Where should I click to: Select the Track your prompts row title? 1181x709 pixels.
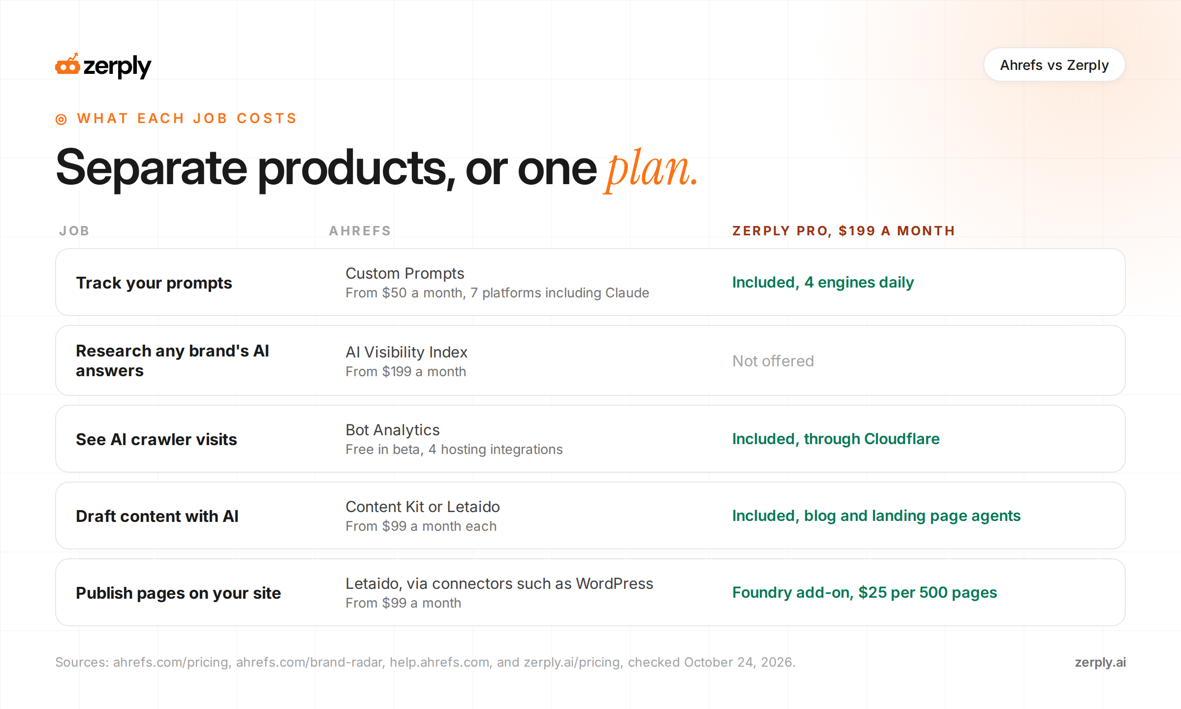coord(154,283)
